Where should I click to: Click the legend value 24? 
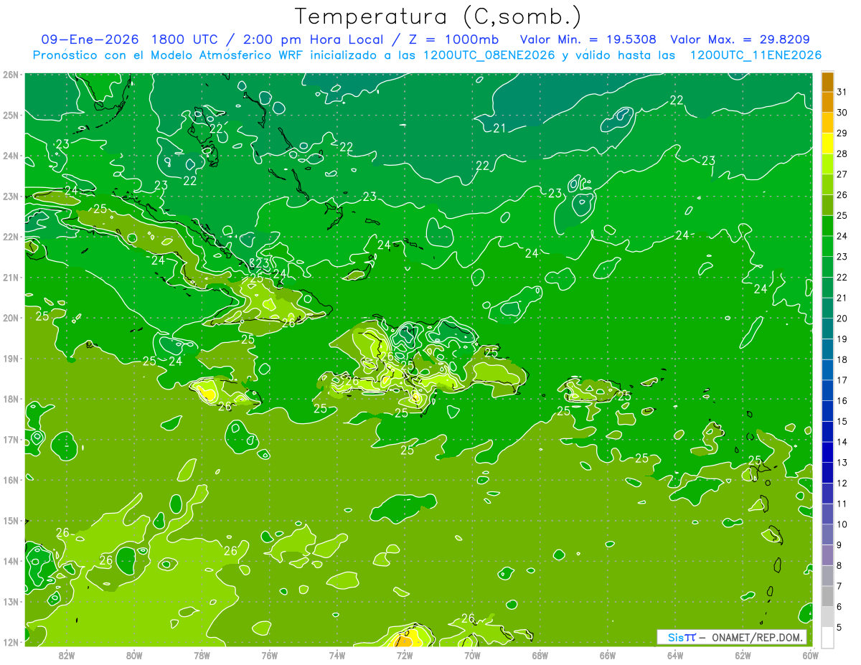click(842, 236)
